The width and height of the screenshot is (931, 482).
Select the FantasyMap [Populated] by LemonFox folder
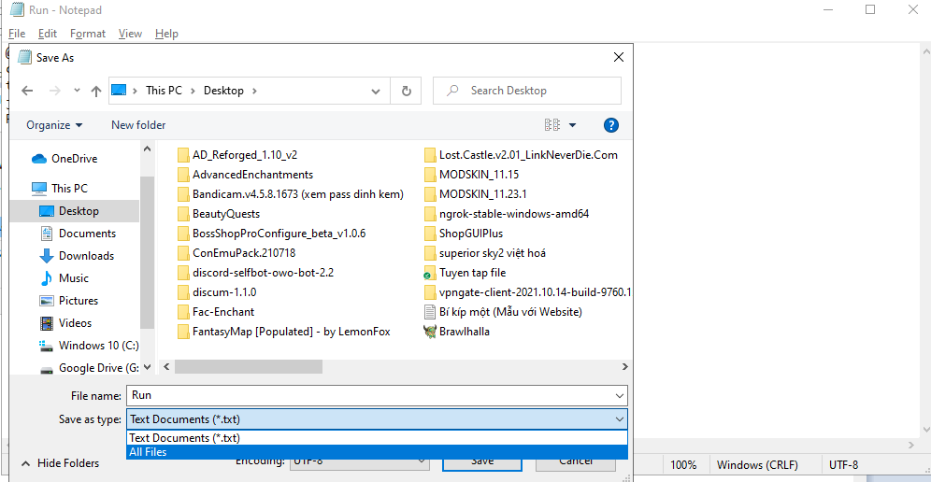tap(284, 332)
